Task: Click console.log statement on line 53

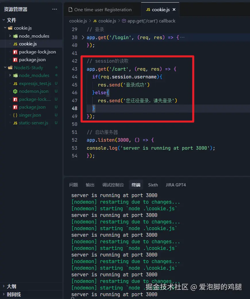Action: tap(151, 148)
